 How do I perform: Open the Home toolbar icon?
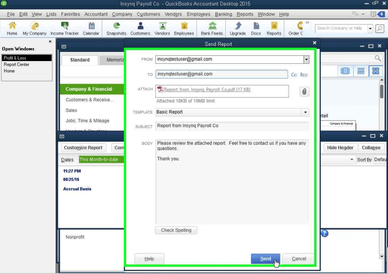click(x=12, y=28)
